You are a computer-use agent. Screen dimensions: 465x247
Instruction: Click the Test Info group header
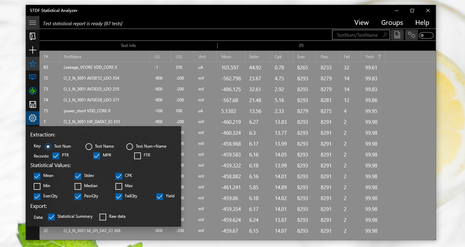[x=128, y=46]
